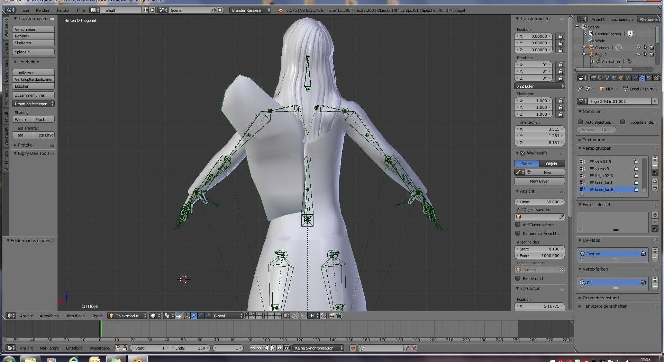Open the Constraints chain-link properties tab

628,78
